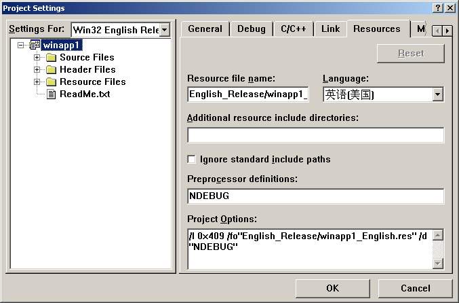This screenshot has width=459, height=303.
Task: Open the Settings For dropdown
Action: pyautogui.click(x=165, y=30)
